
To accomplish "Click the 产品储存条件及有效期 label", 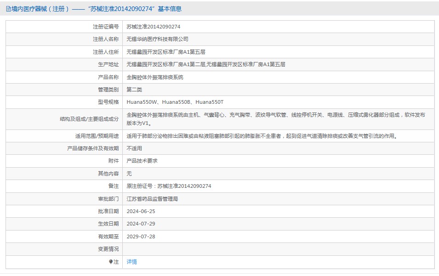I will coord(93,148).
